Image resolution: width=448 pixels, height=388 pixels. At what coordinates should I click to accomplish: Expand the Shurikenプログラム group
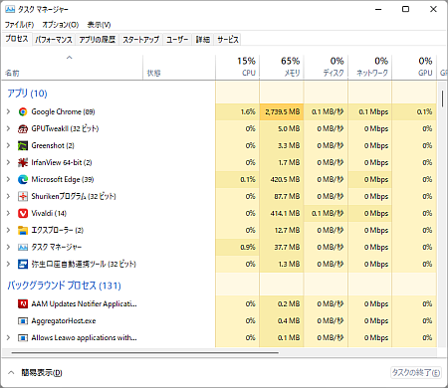[8, 196]
